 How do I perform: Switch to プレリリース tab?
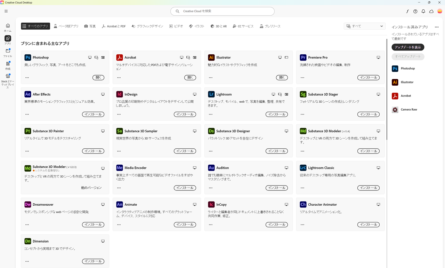[270, 26]
